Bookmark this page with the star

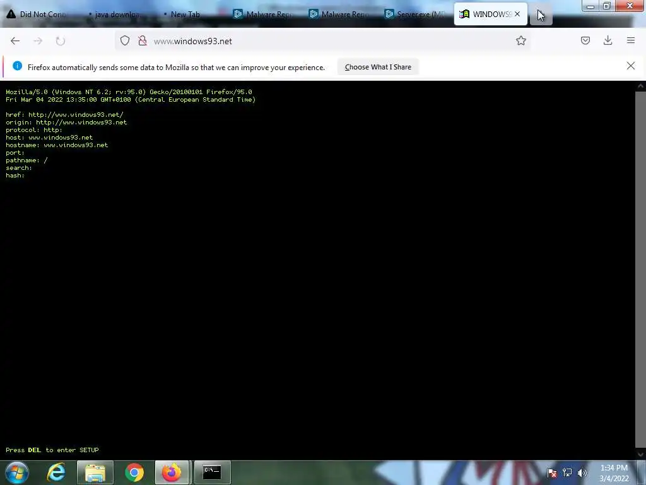point(520,40)
